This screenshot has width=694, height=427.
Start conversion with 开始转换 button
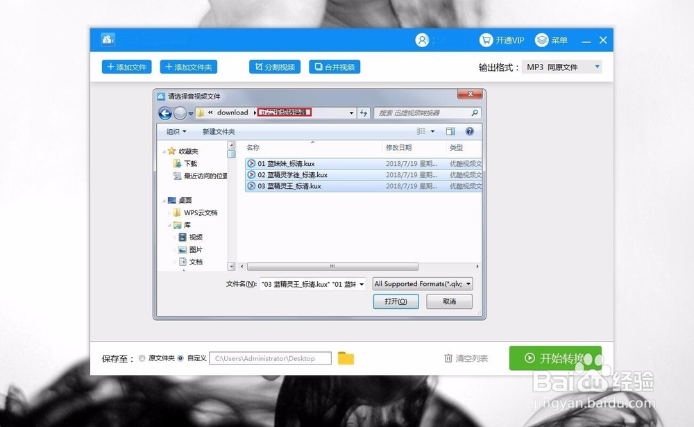coord(555,357)
